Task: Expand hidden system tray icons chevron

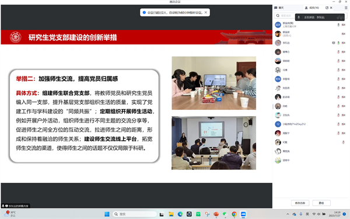Action: (x=288, y=214)
